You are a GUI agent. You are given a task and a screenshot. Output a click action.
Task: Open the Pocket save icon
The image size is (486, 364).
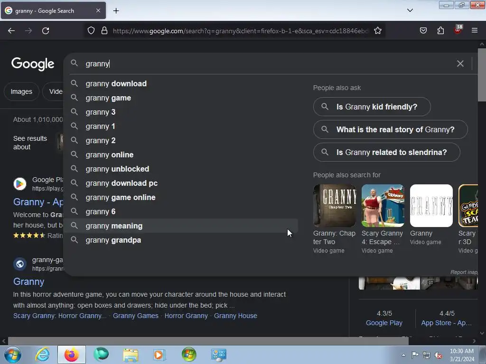pyautogui.click(x=423, y=31)
